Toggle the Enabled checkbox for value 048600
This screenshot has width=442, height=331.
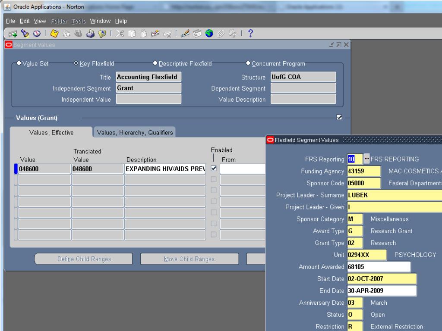pos(214,169)
